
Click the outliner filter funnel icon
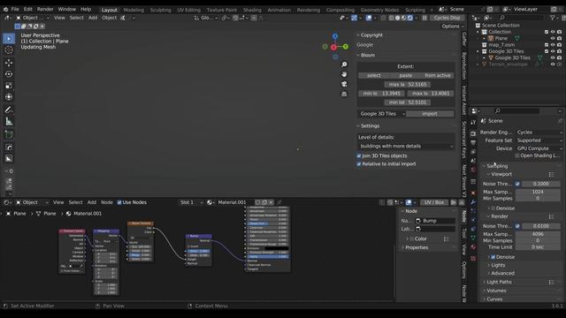552,18
